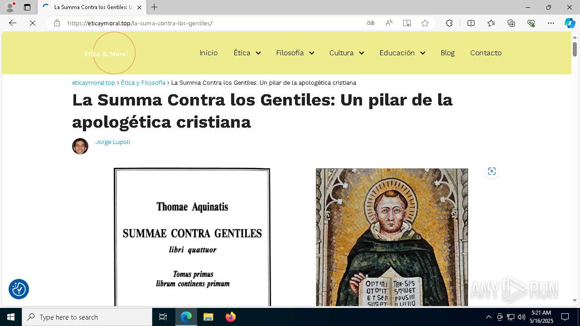
Task: Click the Thomas Aquinas mosaic image
Action: pyautogui.click(x=392, y=237)
